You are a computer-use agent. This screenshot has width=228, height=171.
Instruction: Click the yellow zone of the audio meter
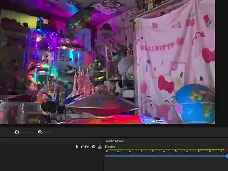[x=210, y=150]
